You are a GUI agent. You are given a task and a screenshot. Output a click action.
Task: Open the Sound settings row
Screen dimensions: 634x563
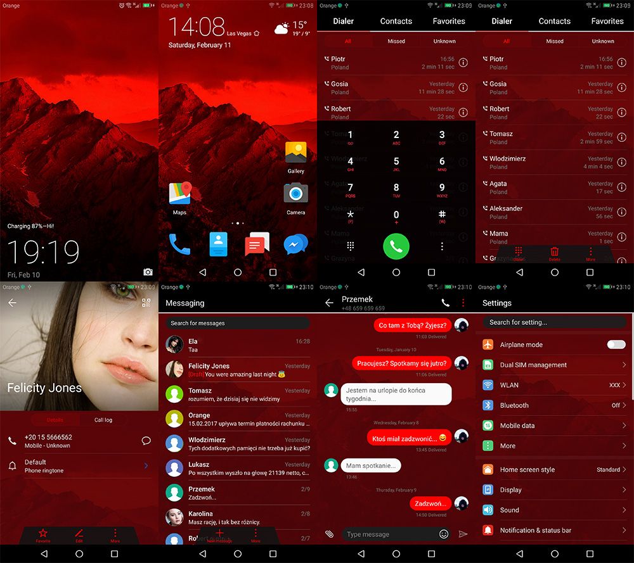(x=554, y=510)
